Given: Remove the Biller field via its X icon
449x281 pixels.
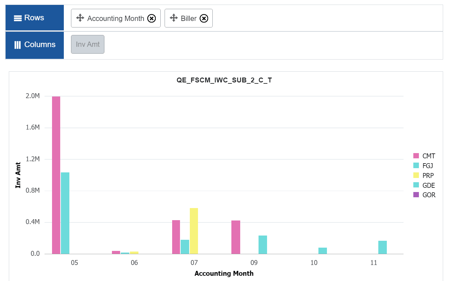Looking at the screenshot, I should point(204,18).
